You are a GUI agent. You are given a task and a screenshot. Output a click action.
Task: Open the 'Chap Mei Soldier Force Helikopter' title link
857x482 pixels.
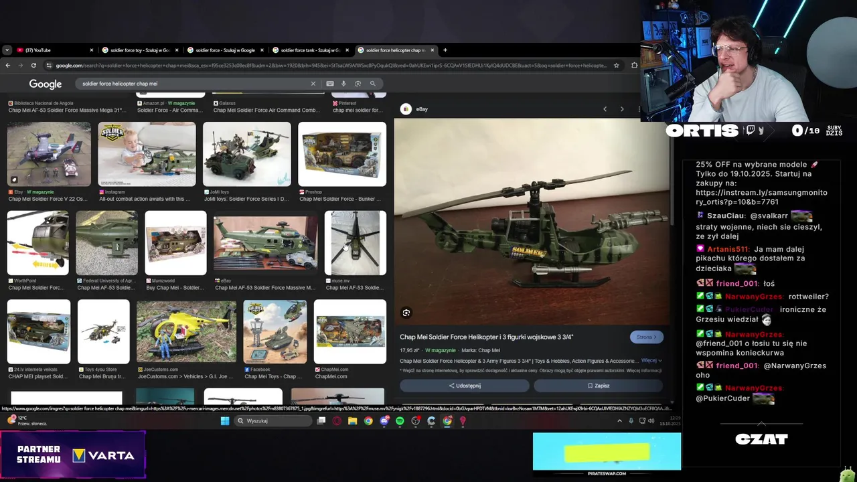coord(487,337)
